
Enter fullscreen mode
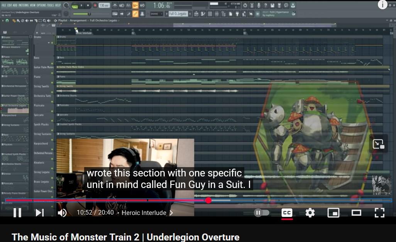[x=379, y=213]
